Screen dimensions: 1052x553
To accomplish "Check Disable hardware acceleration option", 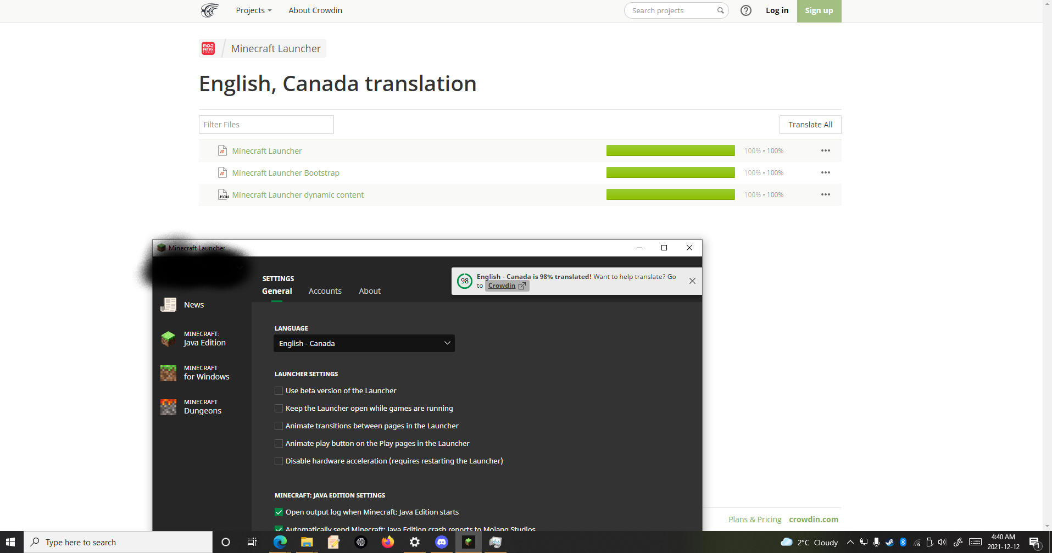I will point(279,461).
